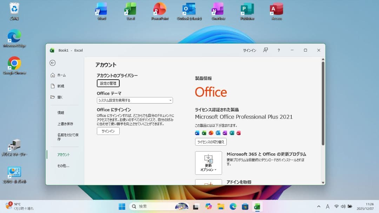Select the PowerPoint icon in the product list
The image size is (379, 213).
[211, 133]
